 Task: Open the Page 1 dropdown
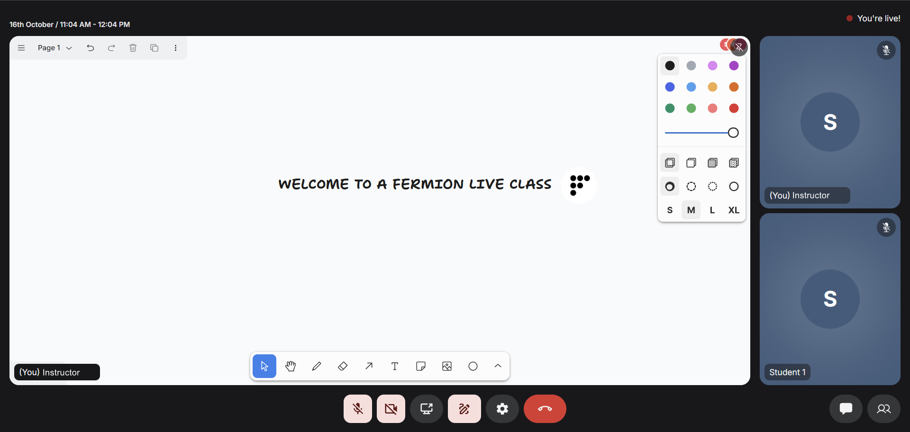coord(55,48)
